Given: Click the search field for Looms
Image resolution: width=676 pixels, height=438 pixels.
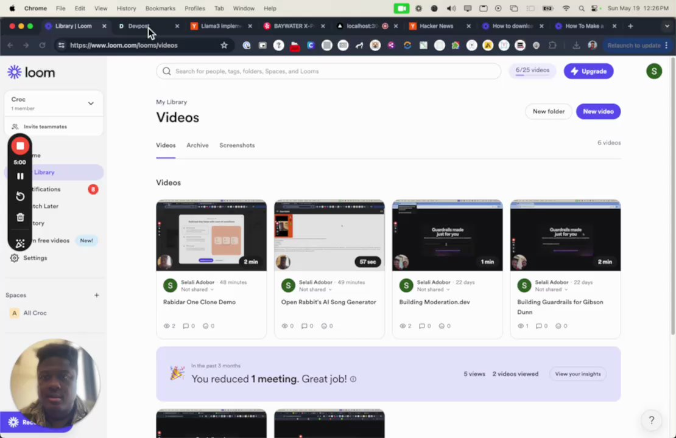Looking at the screenshot, I should point(328,71).
